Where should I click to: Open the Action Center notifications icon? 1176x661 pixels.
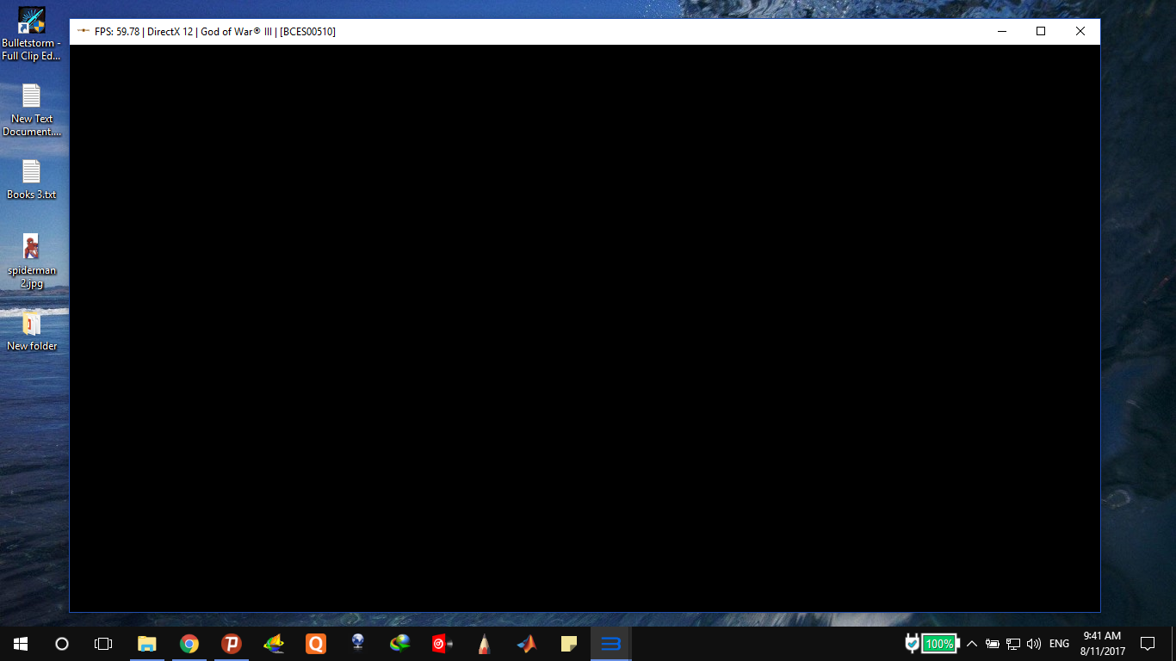(x=1148, y=644)
